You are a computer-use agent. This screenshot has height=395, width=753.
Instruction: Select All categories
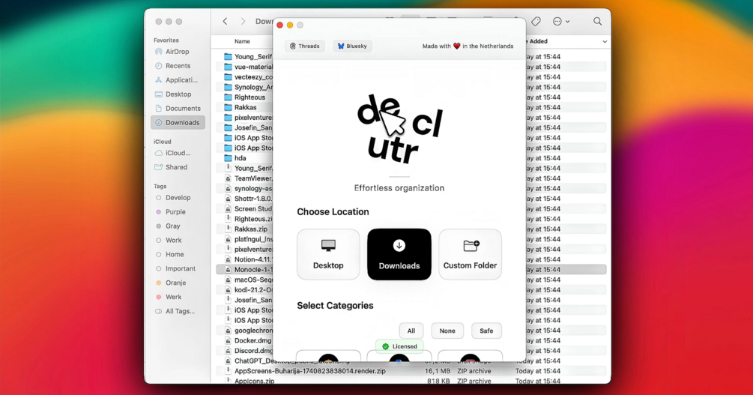pyautogui.click(x=411, y=331)
